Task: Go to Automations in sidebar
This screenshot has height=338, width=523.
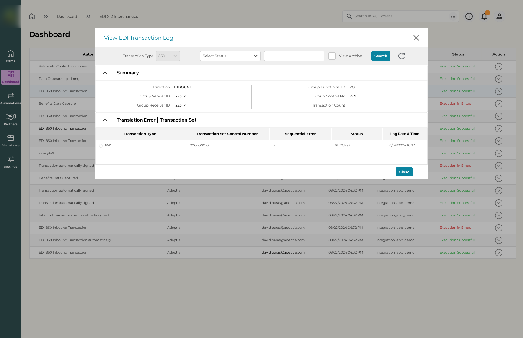Action: click(x=11, y=98)
